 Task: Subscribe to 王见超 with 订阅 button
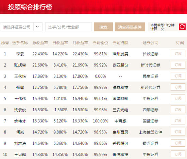pos(178,154)
